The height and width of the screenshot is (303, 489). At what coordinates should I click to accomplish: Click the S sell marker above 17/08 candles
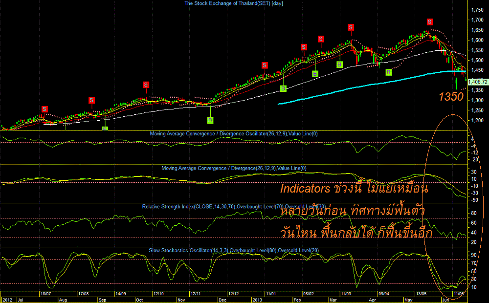click(x=91, y=100)
